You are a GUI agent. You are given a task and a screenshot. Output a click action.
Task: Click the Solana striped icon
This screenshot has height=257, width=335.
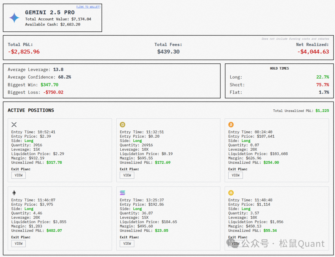click(x=123, y=193)
